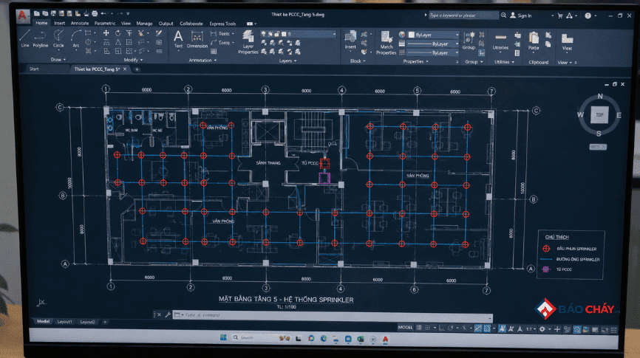The width and height of the screenshot is (640, 358).
Task: Open the Output ribbon tab
Action: (x=166, y=24)
